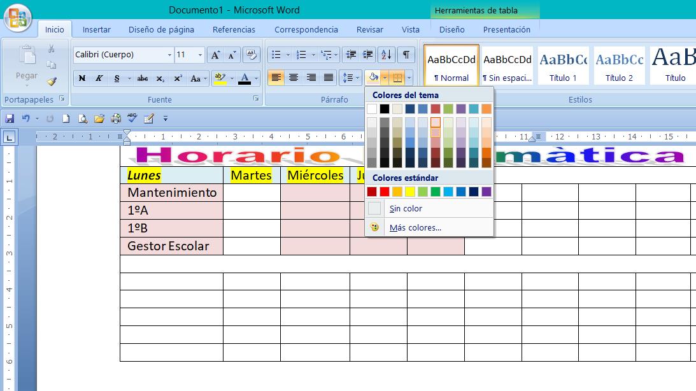Image resolution: width=696 pixels, height=391 pixels.
Task: Click the Increase Indent icon
Action: coord(367,55)
